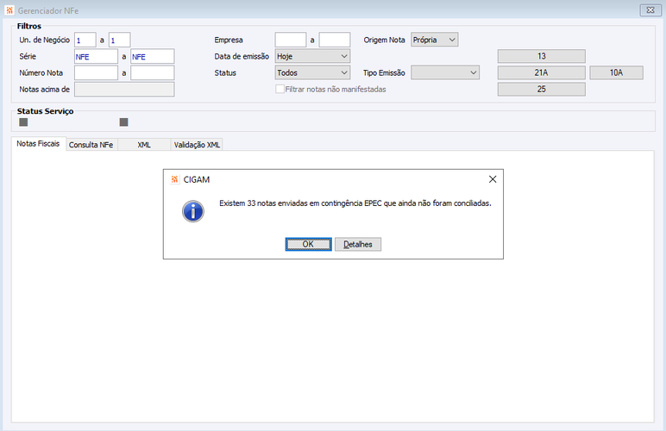Open the Data de emissão dropdown

click(312, 56)
